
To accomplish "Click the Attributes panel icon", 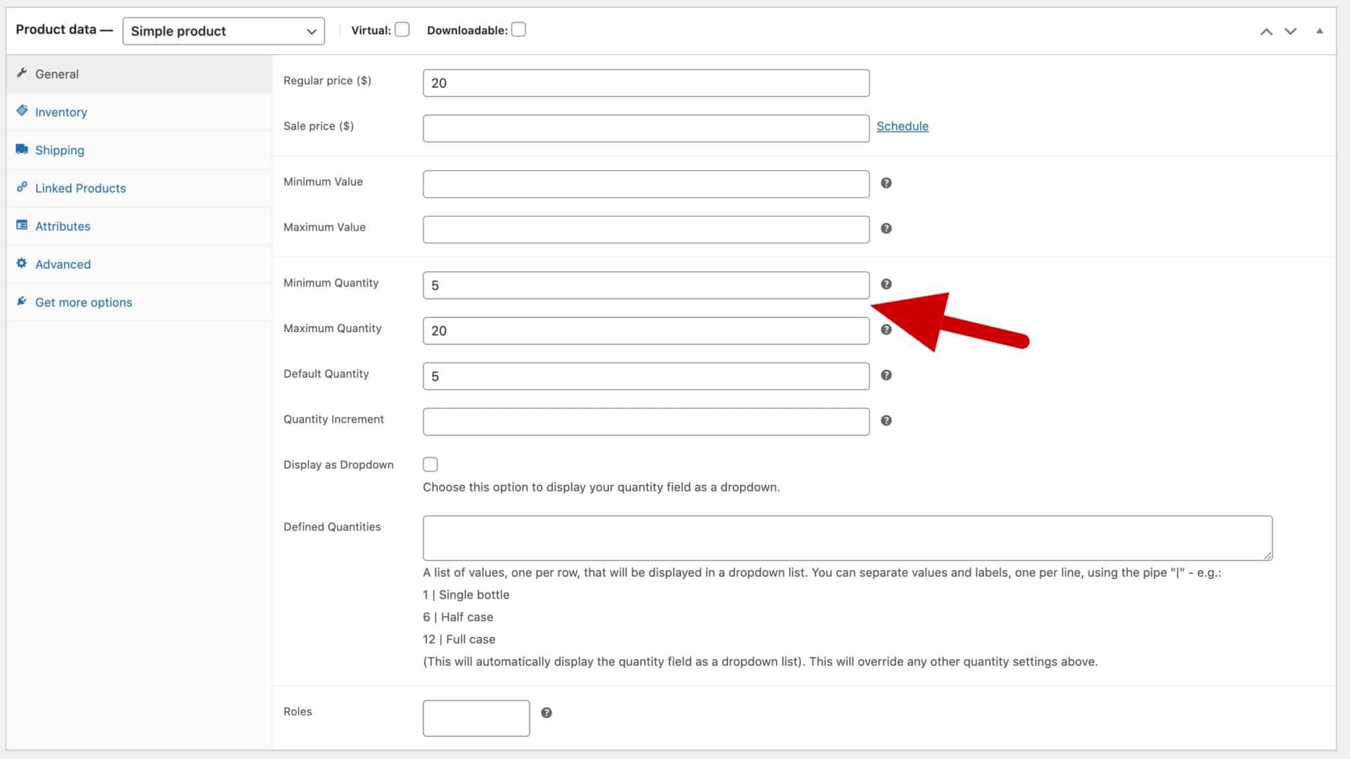I will coord(23,225).
